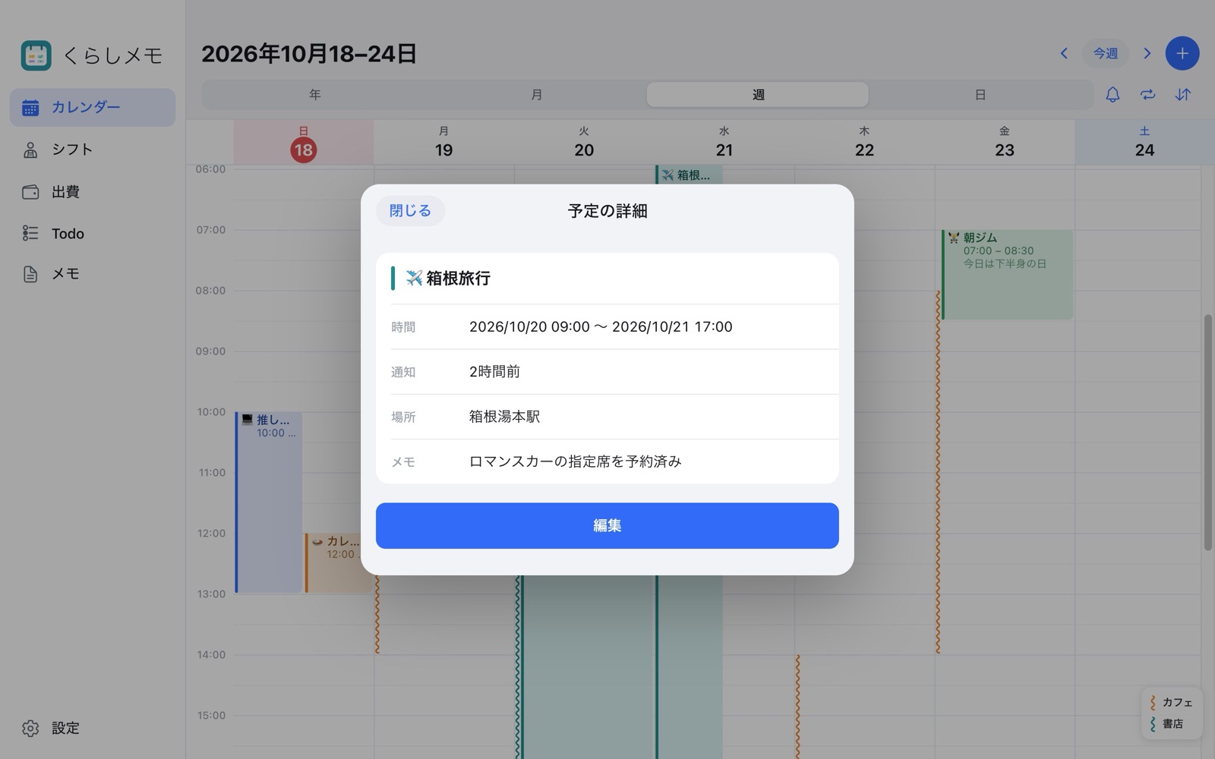This screenshot has height=759, width=1215.
Task: Click the time value 2026/10/20 09:00
Action: [529, 327]
